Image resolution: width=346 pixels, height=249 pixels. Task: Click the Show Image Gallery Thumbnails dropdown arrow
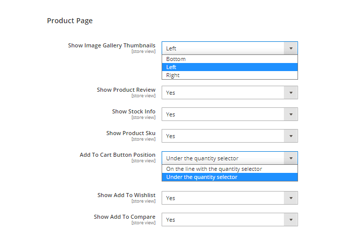coord(290,48)
